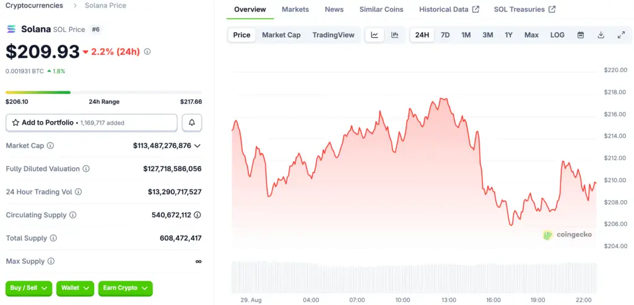Image resolution: width=634 pixels, height=305 pixels.
Task: Open the calendar date picker icon
Action: [580, 35]
